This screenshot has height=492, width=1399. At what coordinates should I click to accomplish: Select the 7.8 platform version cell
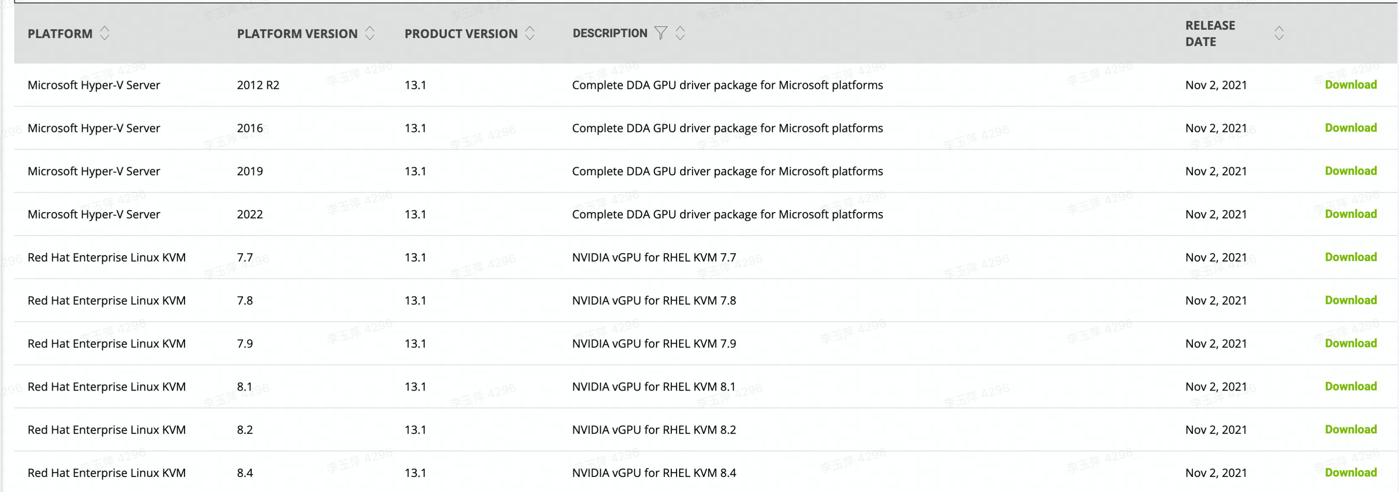(245, 300)
